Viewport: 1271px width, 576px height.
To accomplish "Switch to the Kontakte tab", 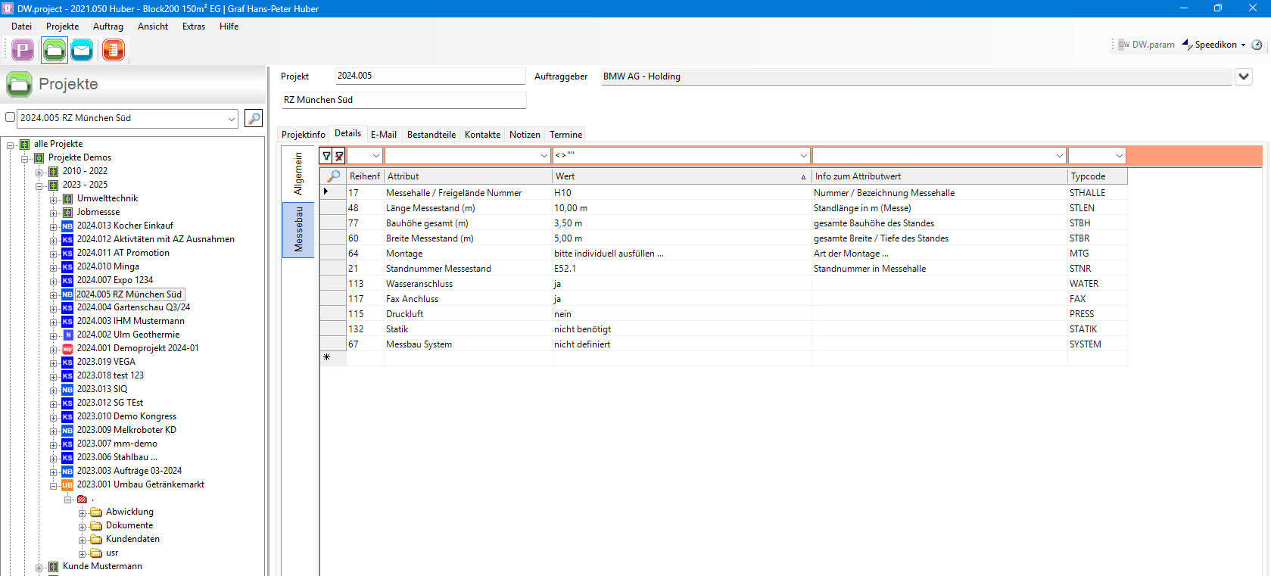I will pos(482,135).
